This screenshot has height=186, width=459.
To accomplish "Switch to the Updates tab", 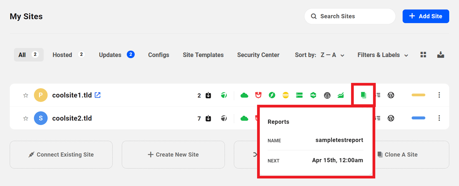I will (x=117, y=55).
